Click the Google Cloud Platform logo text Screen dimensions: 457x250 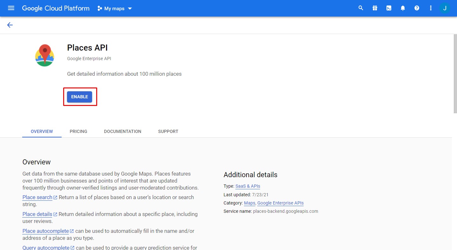click(56, 8)
